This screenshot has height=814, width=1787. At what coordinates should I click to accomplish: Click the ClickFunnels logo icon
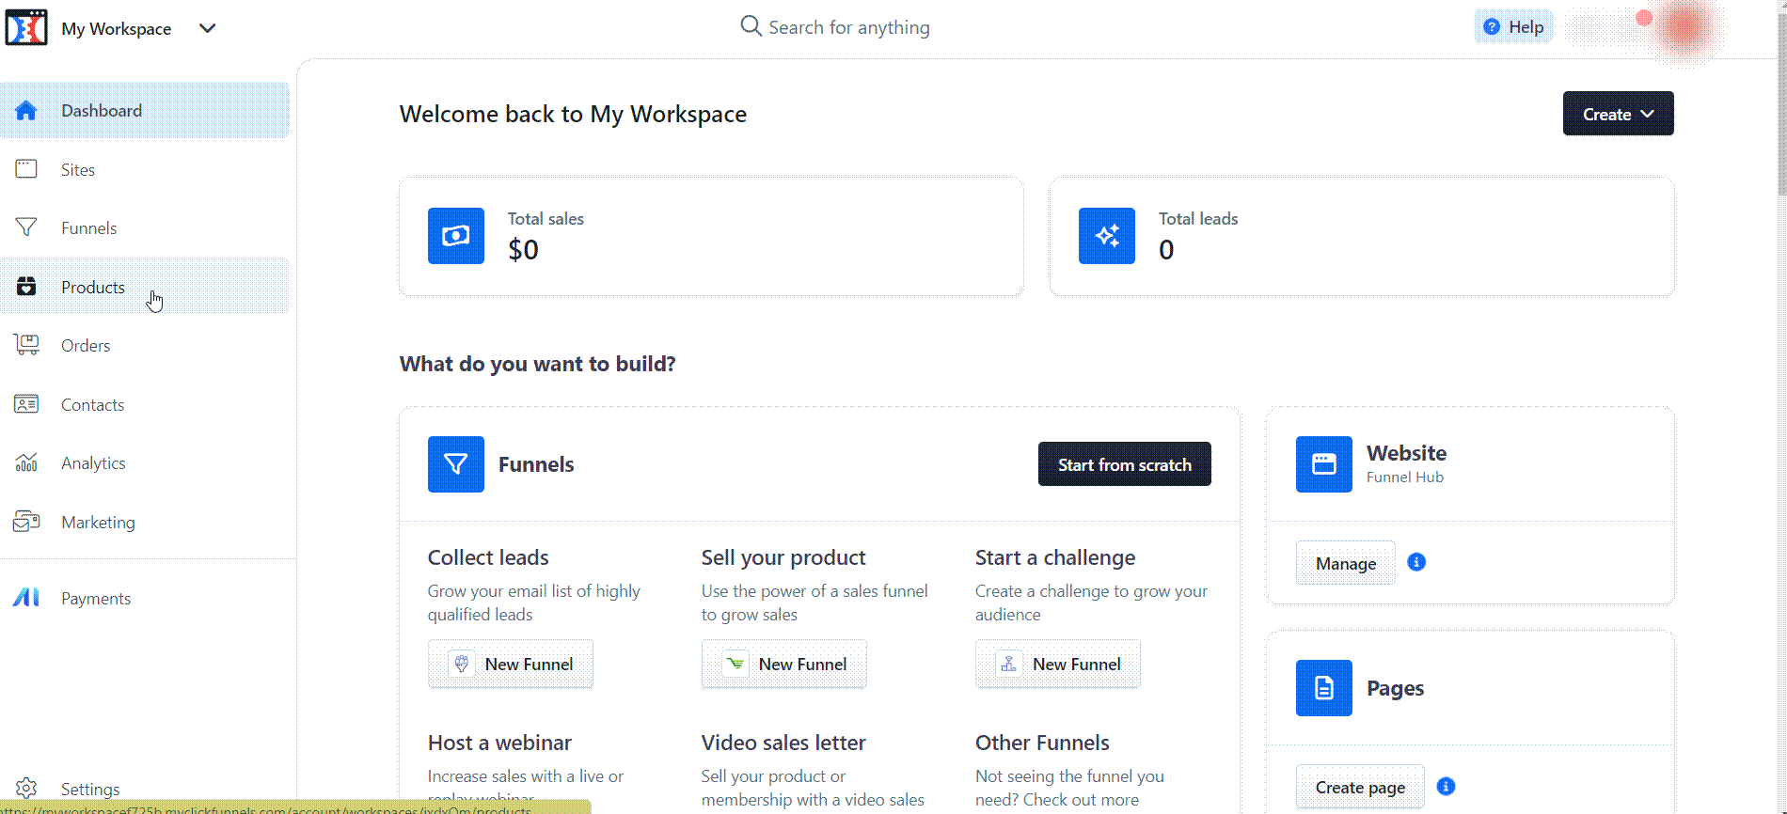coord(26,27)
